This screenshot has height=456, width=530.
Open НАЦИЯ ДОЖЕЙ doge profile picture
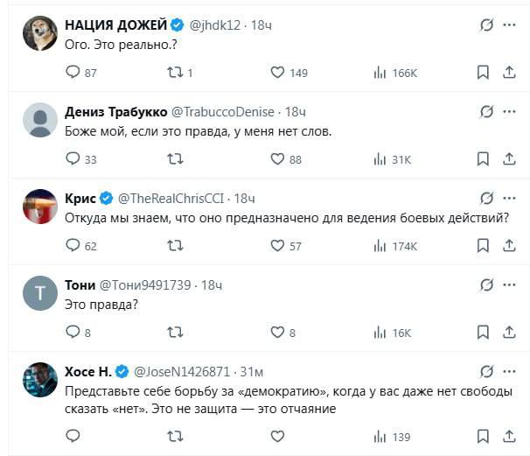pos(40,33)
